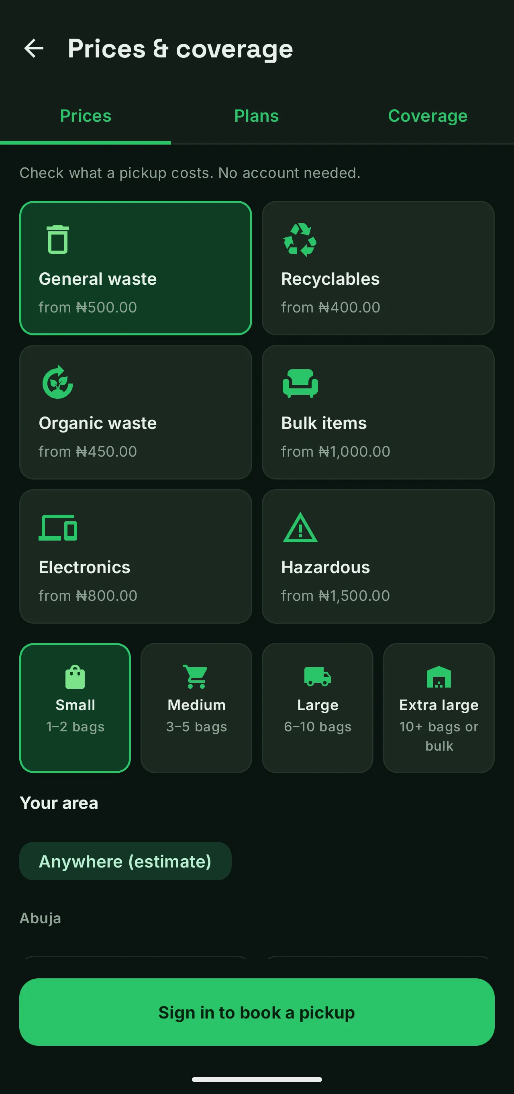Viewport: 514px width, 1094px height.
Task: Click the Bulk items sofa icon
Action: point(300,383)
